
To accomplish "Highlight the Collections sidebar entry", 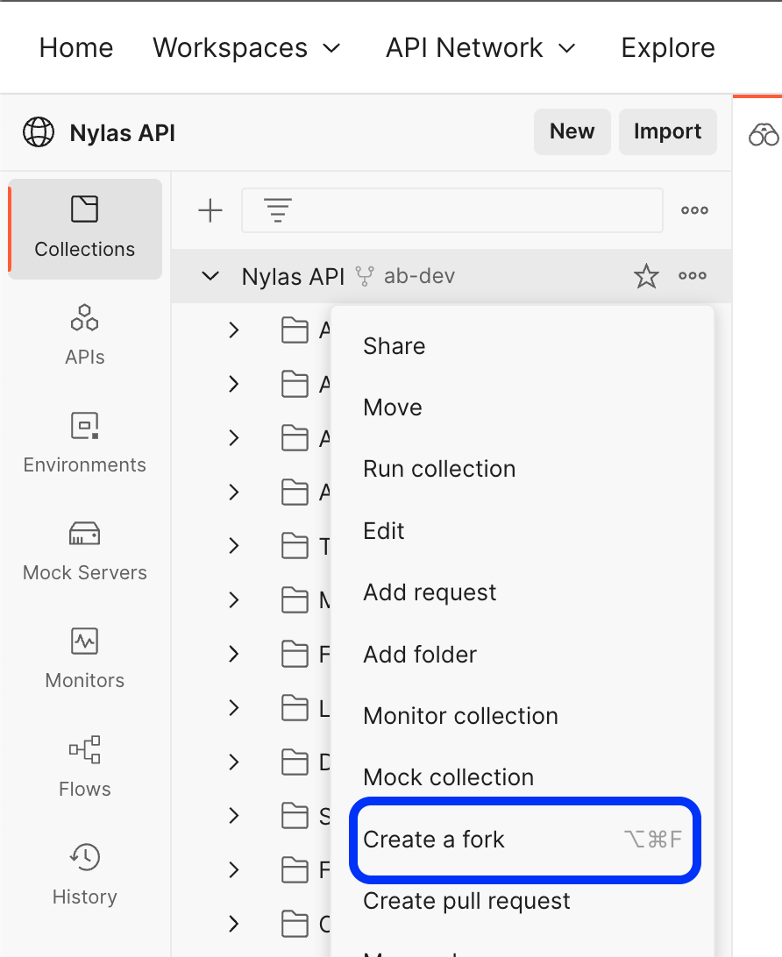I will tap(84, 228).
